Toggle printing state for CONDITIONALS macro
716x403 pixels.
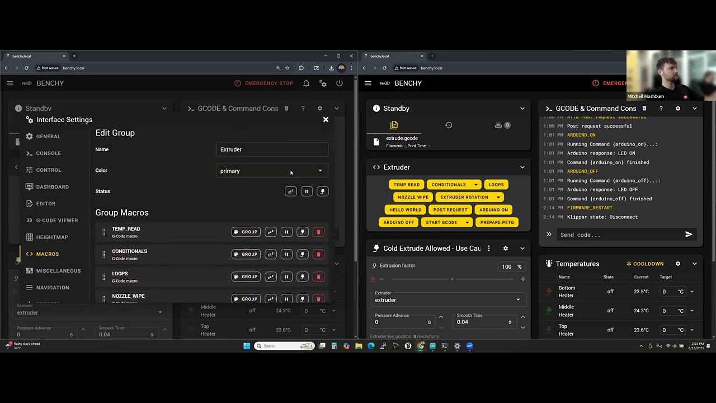click(303, 254)
